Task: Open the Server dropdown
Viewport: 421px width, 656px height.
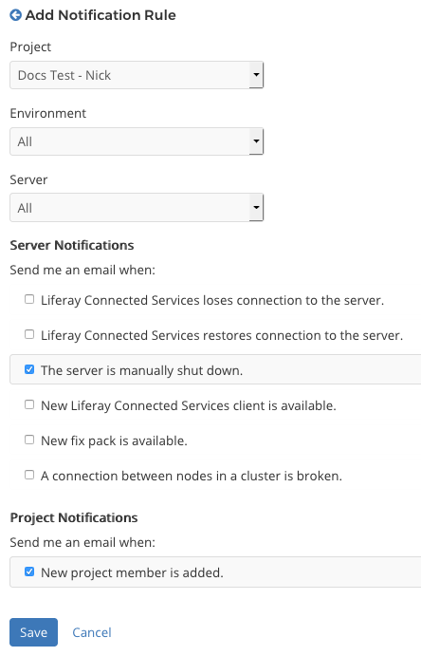Action: coord(137,208)
